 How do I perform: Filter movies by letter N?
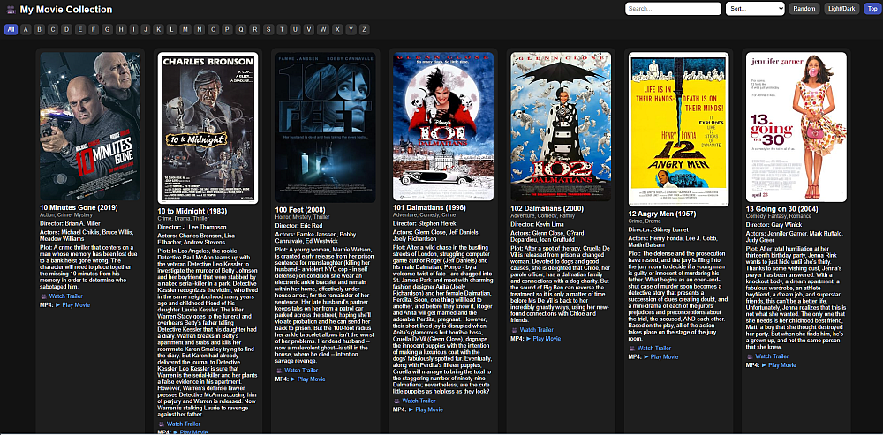click(x=200, y=30)
